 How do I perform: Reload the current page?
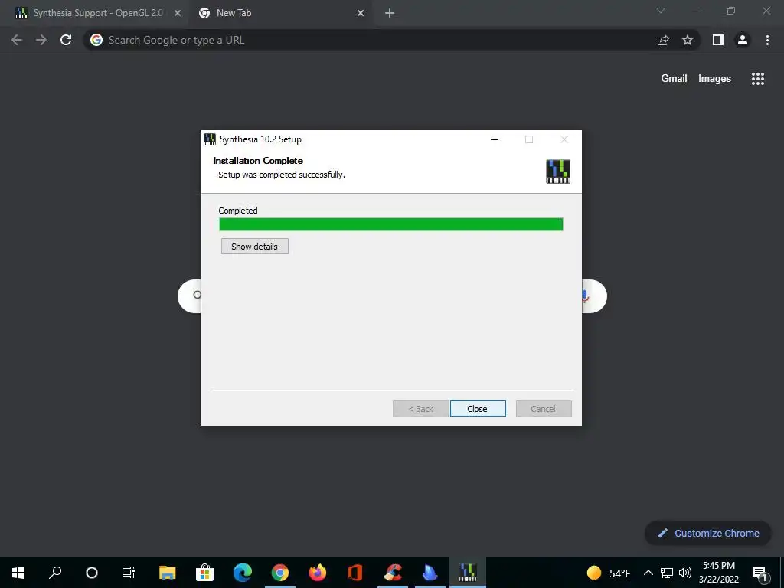(66, 40)
